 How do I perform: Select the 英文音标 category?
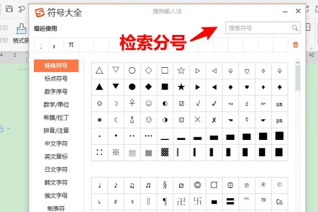click(x=56, y=156)
